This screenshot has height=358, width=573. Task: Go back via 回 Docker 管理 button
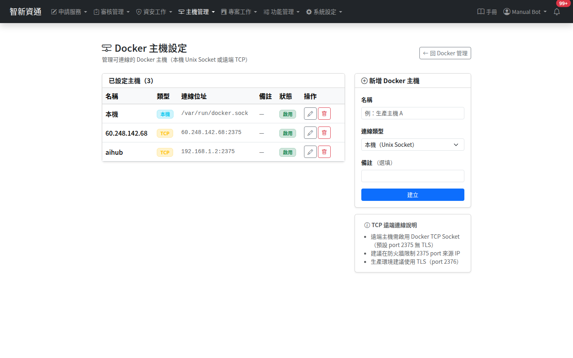(x=445, y=53)
